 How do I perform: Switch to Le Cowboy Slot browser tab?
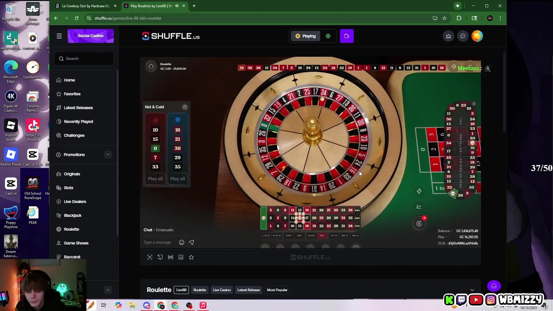(x=86, y=6)
